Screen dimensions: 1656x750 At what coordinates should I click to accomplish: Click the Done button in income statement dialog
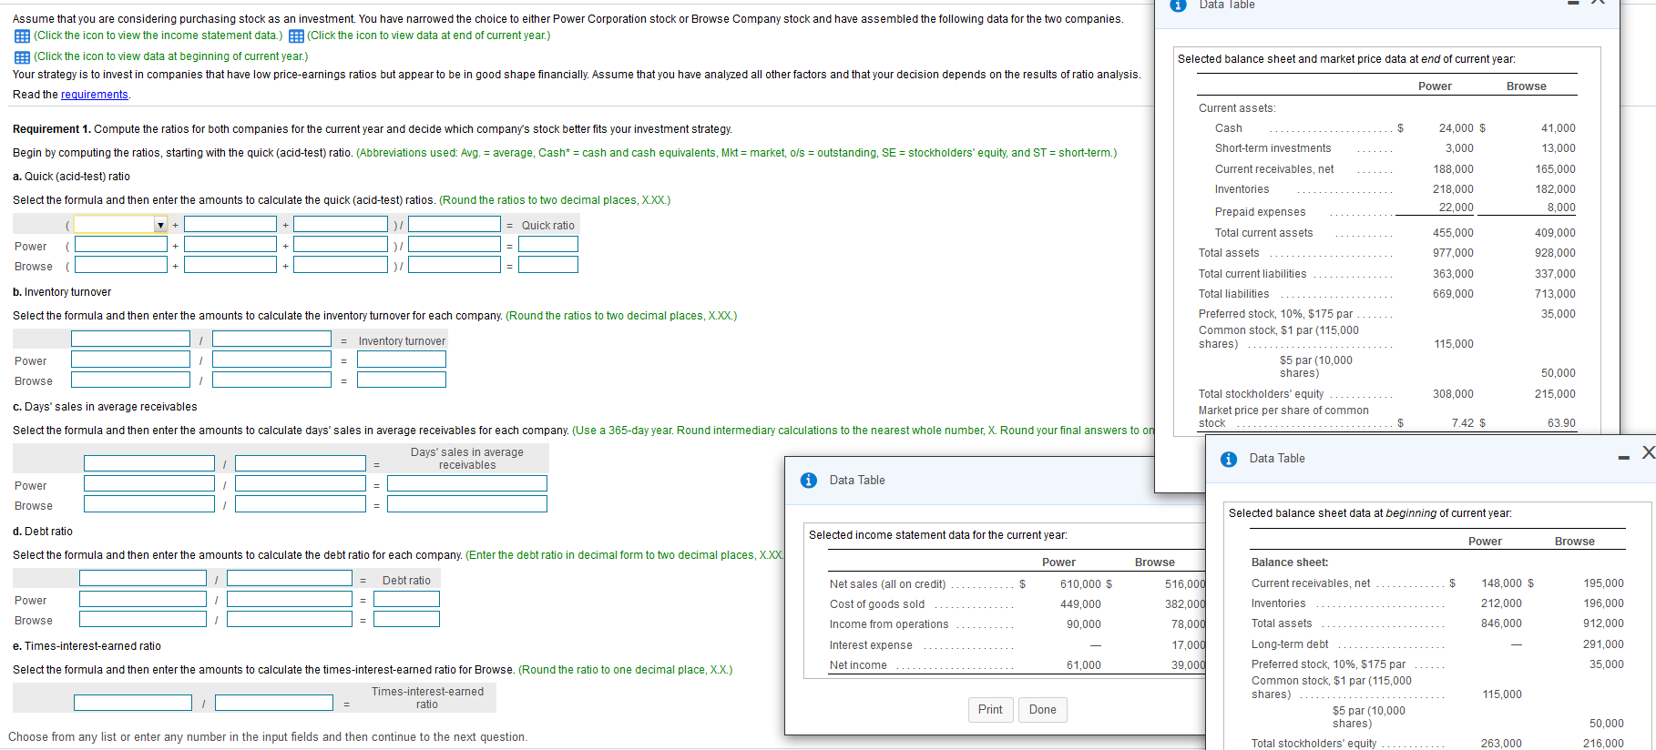click(1043, 710)
